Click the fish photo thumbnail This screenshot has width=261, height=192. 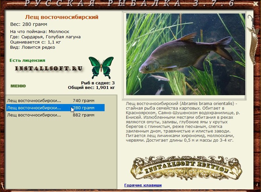186,54
